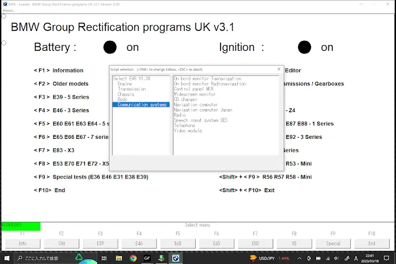Select Body in the E46 list

coord(123,99)
